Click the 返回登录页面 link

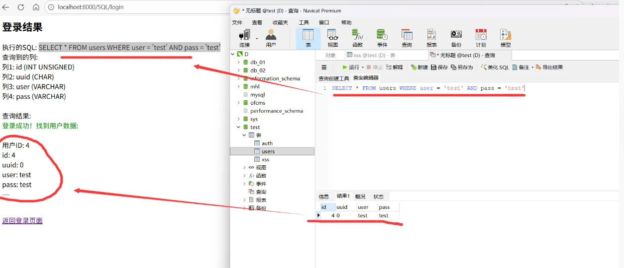(22, 221)
